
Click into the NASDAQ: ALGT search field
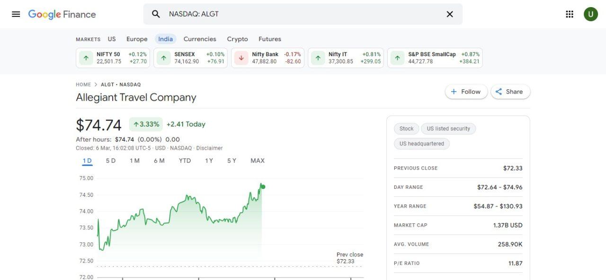tap(303, 14)
